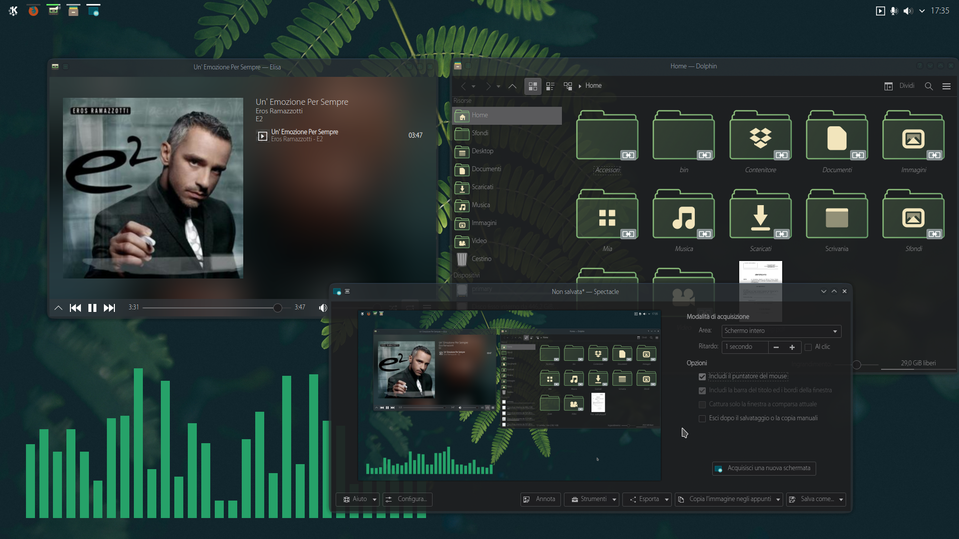Launch Firefox from the top panel
This screenshot has width=959, height=539.
33,10
